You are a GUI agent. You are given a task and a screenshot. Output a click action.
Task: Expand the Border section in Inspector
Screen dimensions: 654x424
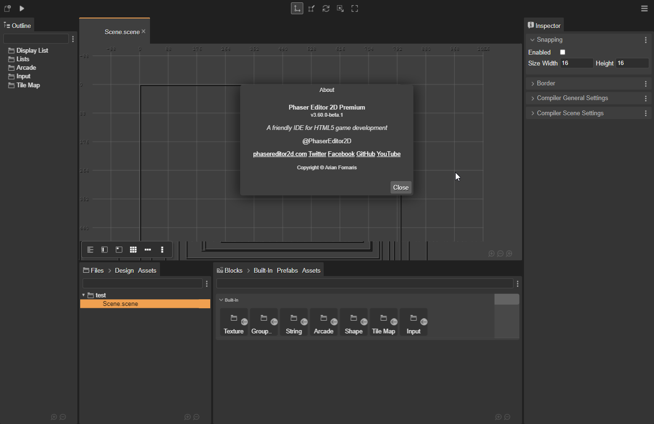(x=546, y=83)
